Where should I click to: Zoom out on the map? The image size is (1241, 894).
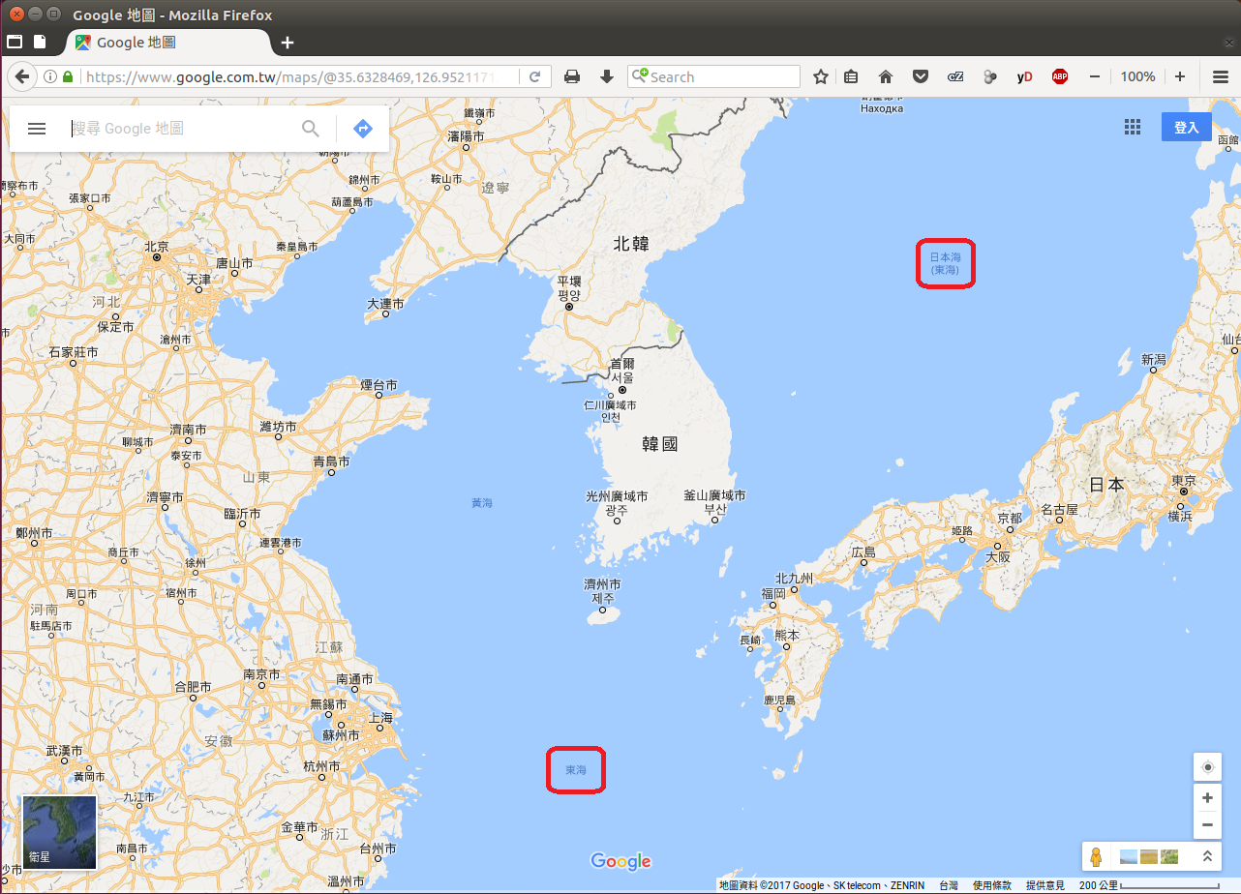coord(1207,825)
